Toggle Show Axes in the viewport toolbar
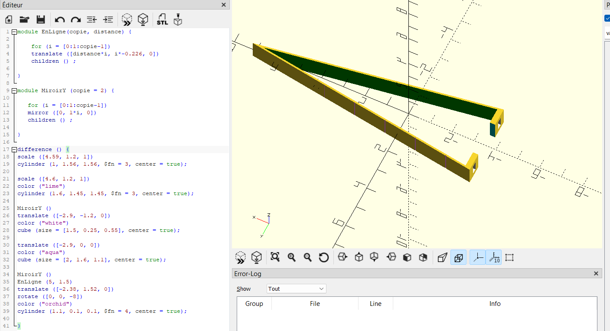 coord(478,257)
